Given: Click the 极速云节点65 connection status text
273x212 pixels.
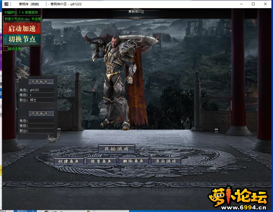Looking at the screenshot, I should coord(23,19).
